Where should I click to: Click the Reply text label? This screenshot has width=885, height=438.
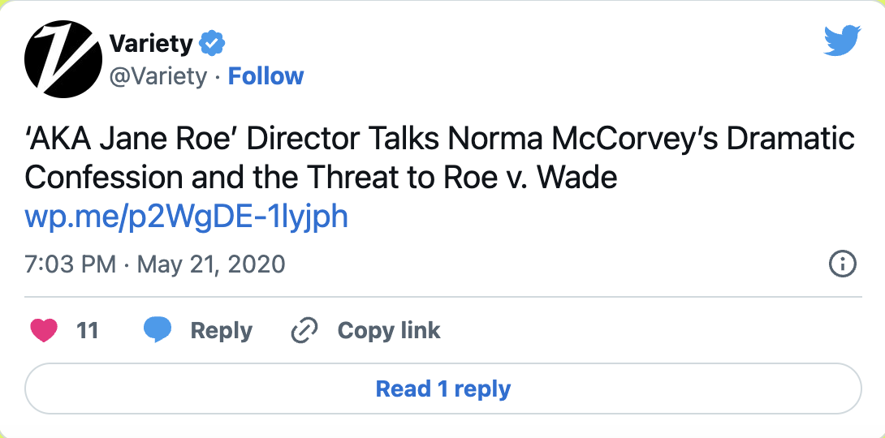coord(221,331)
